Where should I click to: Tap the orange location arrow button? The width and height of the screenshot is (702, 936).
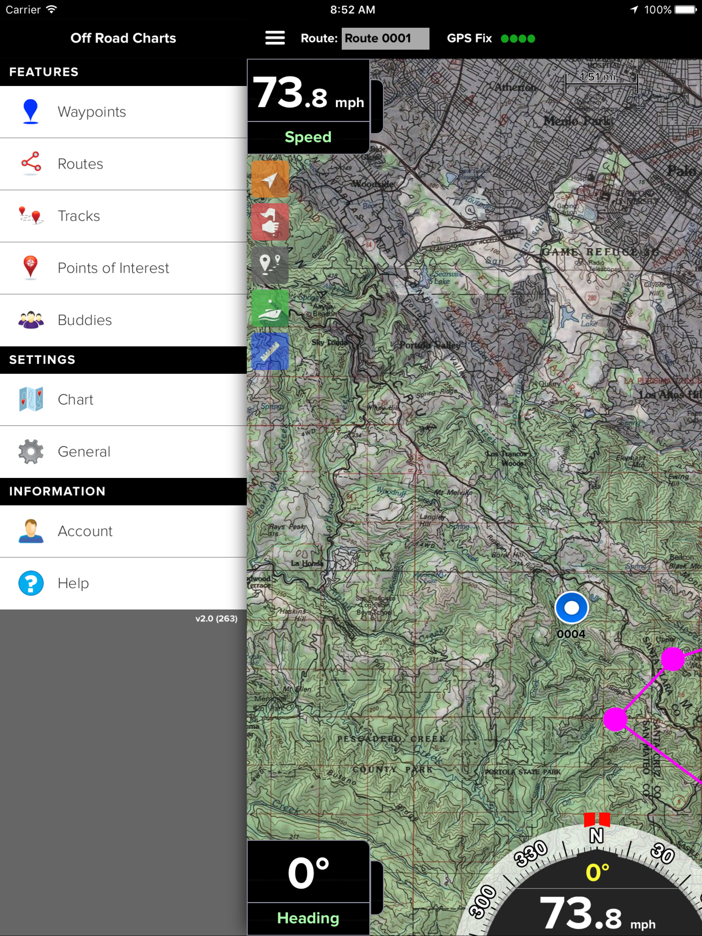[x=270, y=180]
